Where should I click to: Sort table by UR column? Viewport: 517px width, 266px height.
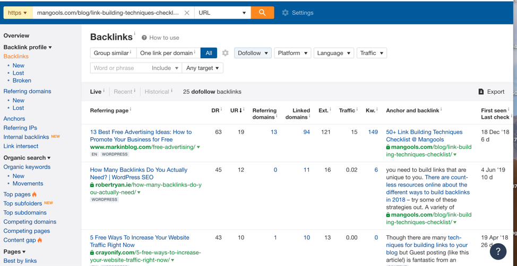[236, 111]
